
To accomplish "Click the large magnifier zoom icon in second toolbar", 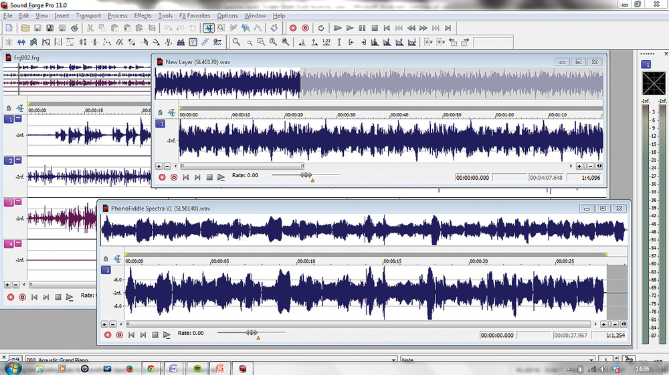I will (236, 42).
